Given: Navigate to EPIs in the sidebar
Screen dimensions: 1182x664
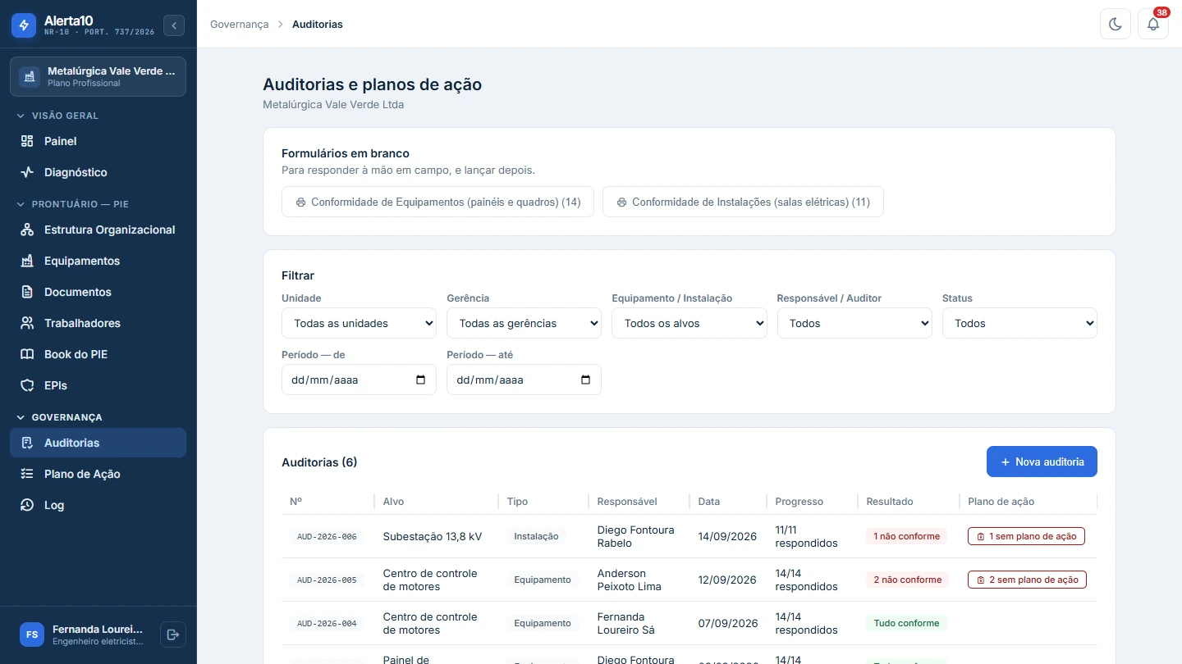Looking at the screenshot, I should tap(98, 385).
